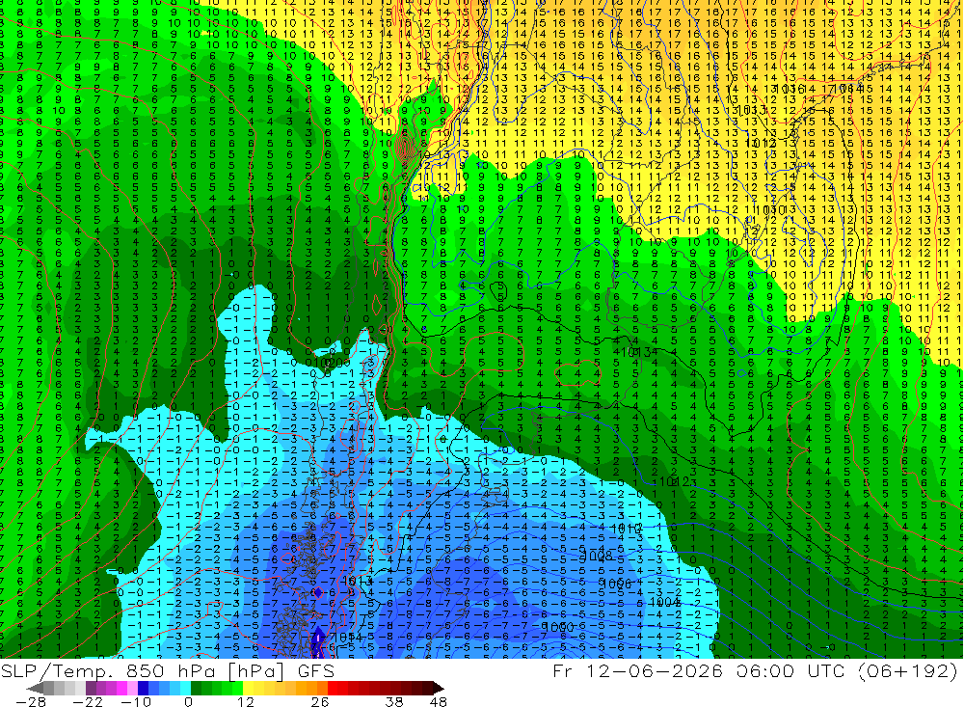Pick the dark purple swatch in the legend

[x=91, y=688]
